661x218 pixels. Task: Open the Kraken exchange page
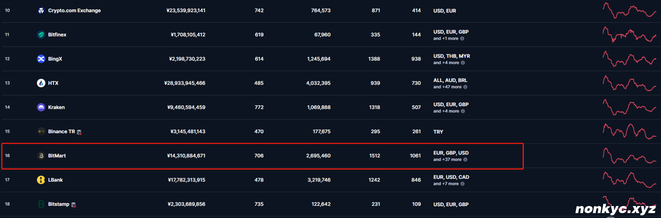point(56,107)
